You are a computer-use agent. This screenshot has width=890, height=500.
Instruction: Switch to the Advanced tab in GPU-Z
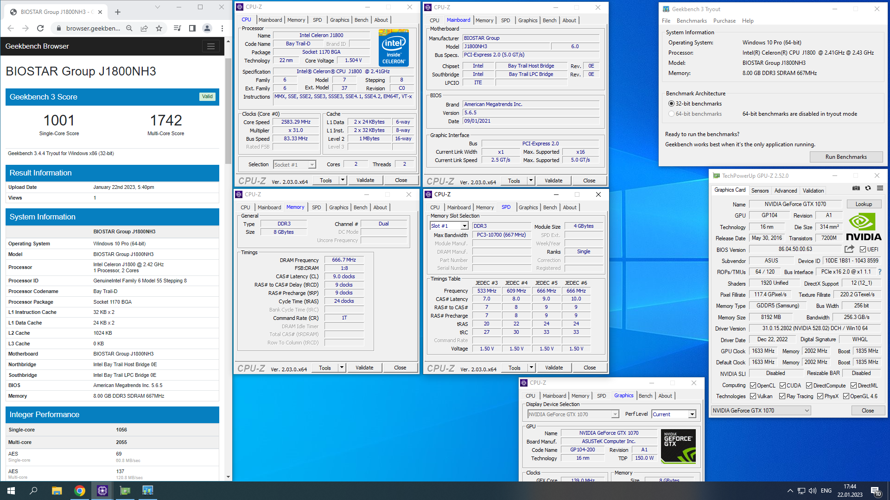pos(786,191)
